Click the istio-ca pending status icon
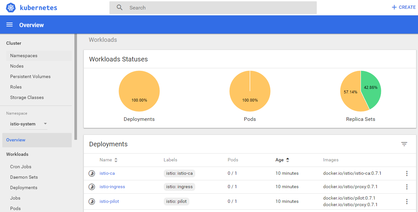The image size is (418, 212). [x=92, y=173]
